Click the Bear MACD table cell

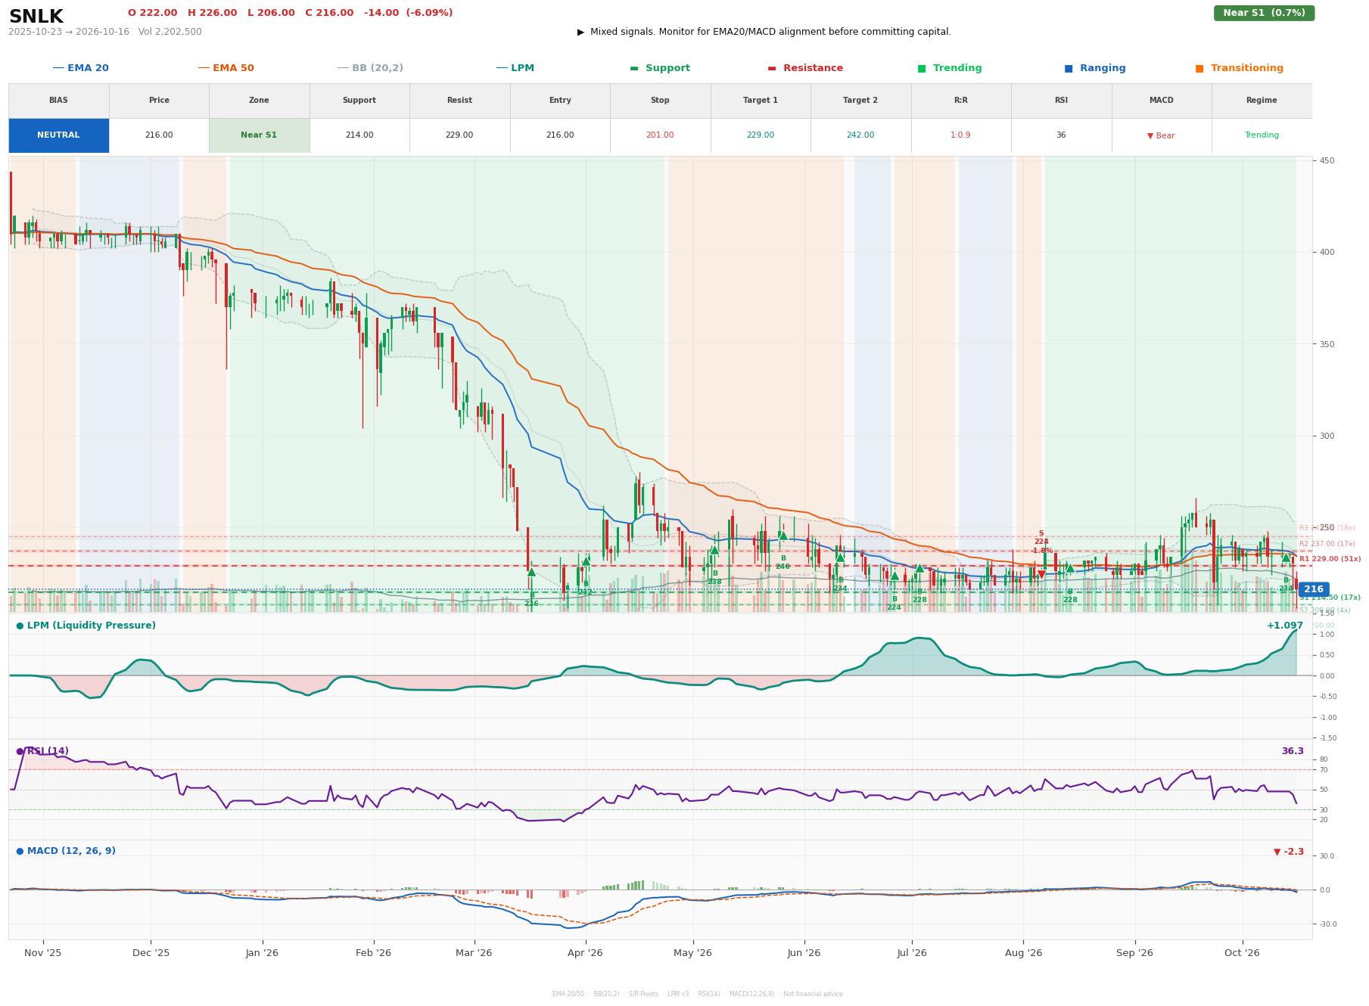click(x=1161, y=135)
